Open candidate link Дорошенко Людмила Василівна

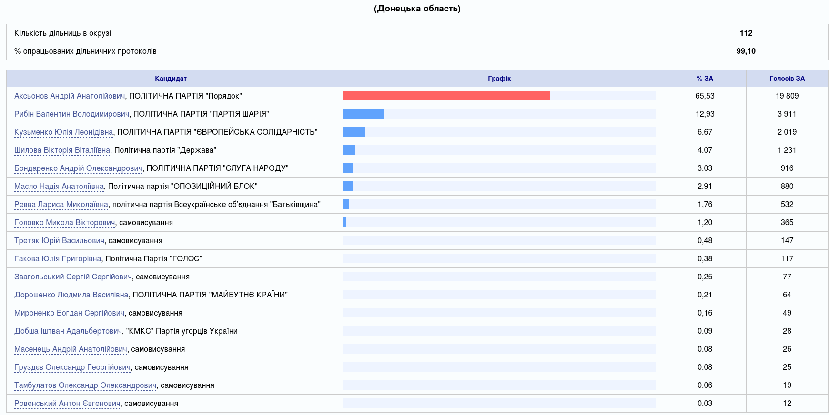71,295
